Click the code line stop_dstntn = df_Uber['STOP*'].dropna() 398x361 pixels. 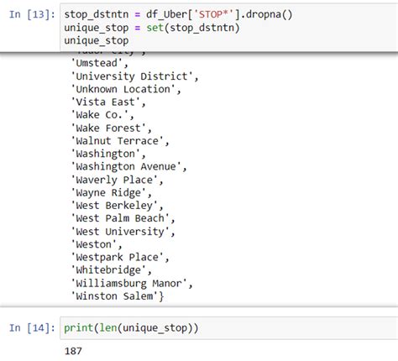(178, 14)
